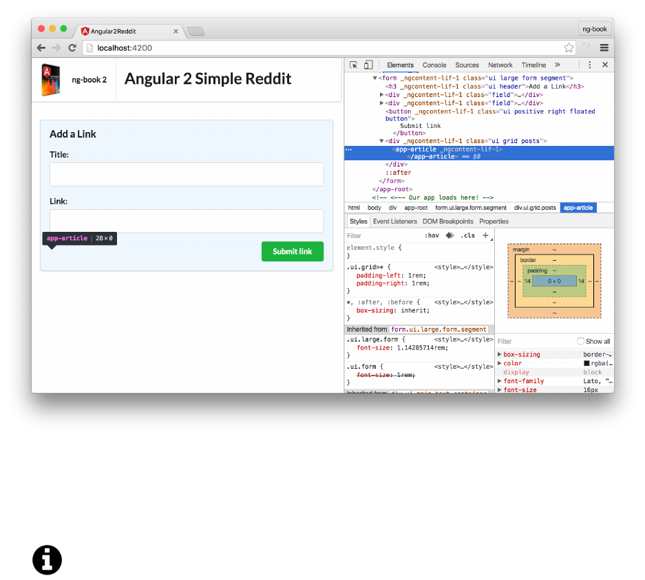Toggle the .cls class editor
This screenshot has width=645, height=580.
coord(467,235)
